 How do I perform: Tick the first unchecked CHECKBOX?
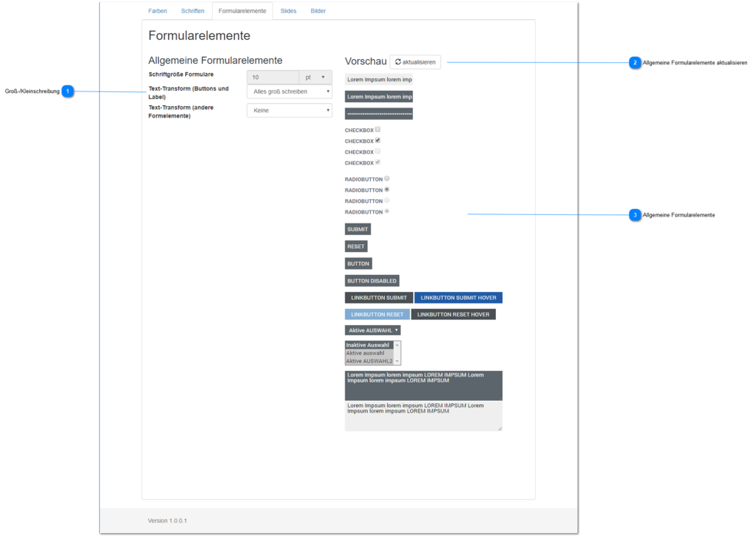point(378,129)
